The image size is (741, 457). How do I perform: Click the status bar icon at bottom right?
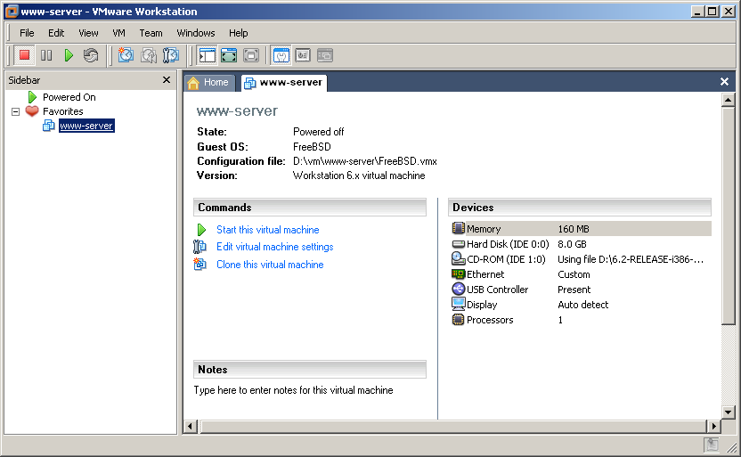pyautogui.click(x=712, y=445)
